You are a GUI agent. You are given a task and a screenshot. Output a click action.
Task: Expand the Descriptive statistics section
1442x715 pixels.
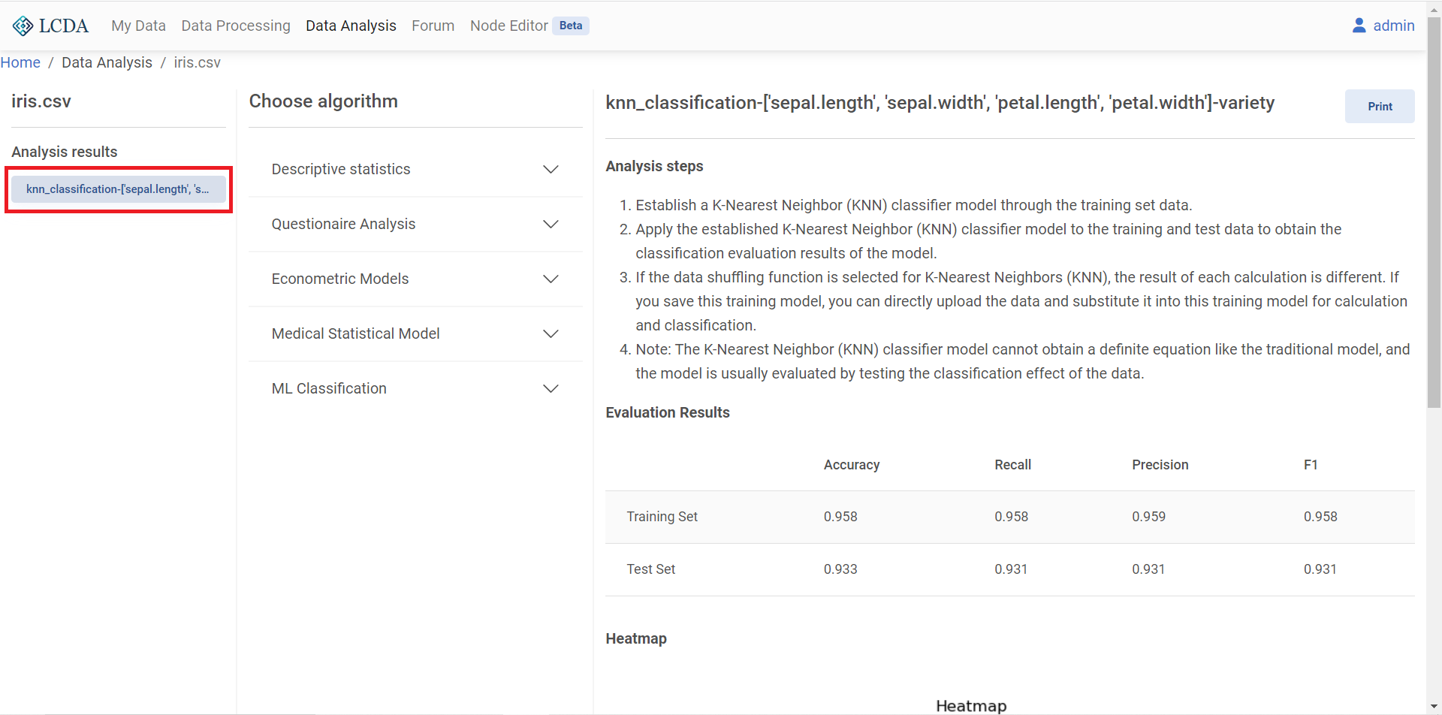551,169
